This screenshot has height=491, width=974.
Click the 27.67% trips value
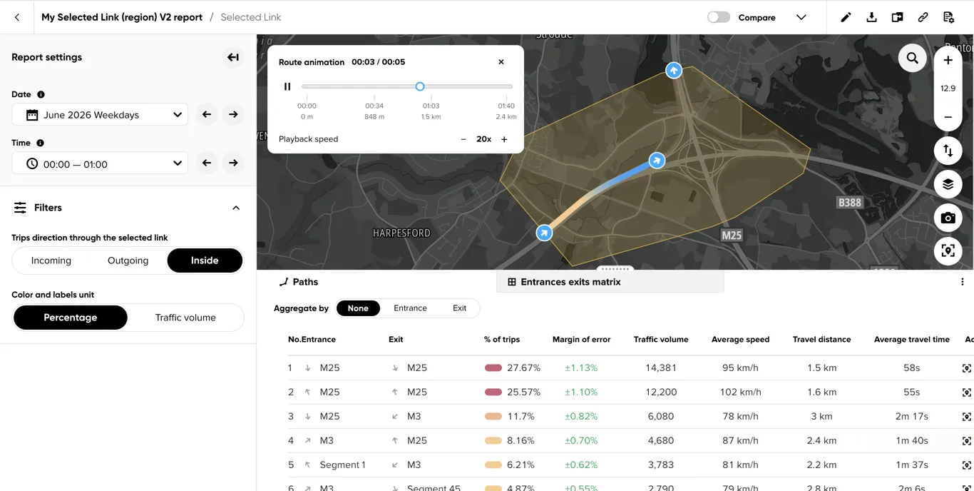[523, 368]
